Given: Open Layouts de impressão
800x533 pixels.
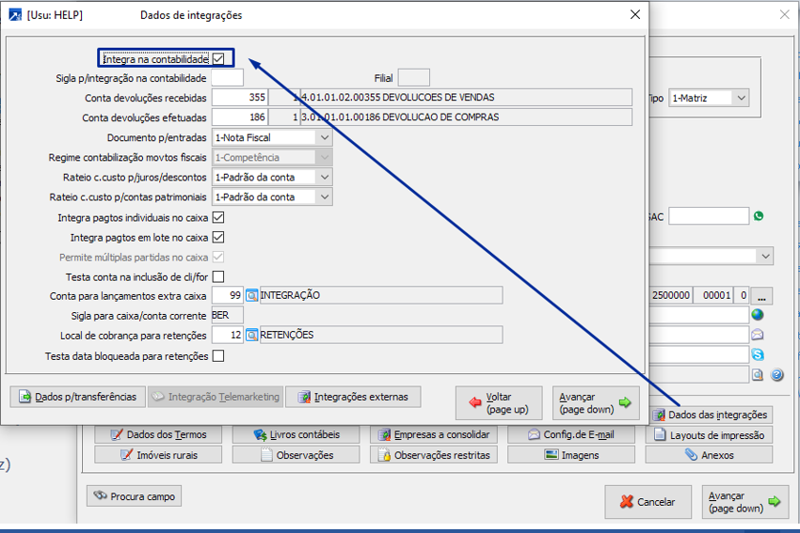Looking at the screenshot, I should [709, 434].
